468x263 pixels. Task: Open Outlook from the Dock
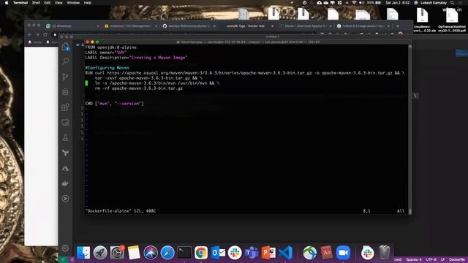point(218,253)
